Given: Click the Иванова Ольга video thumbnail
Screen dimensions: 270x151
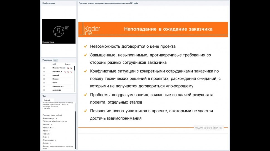Looking at the screenshot, I should click(59, 31).
